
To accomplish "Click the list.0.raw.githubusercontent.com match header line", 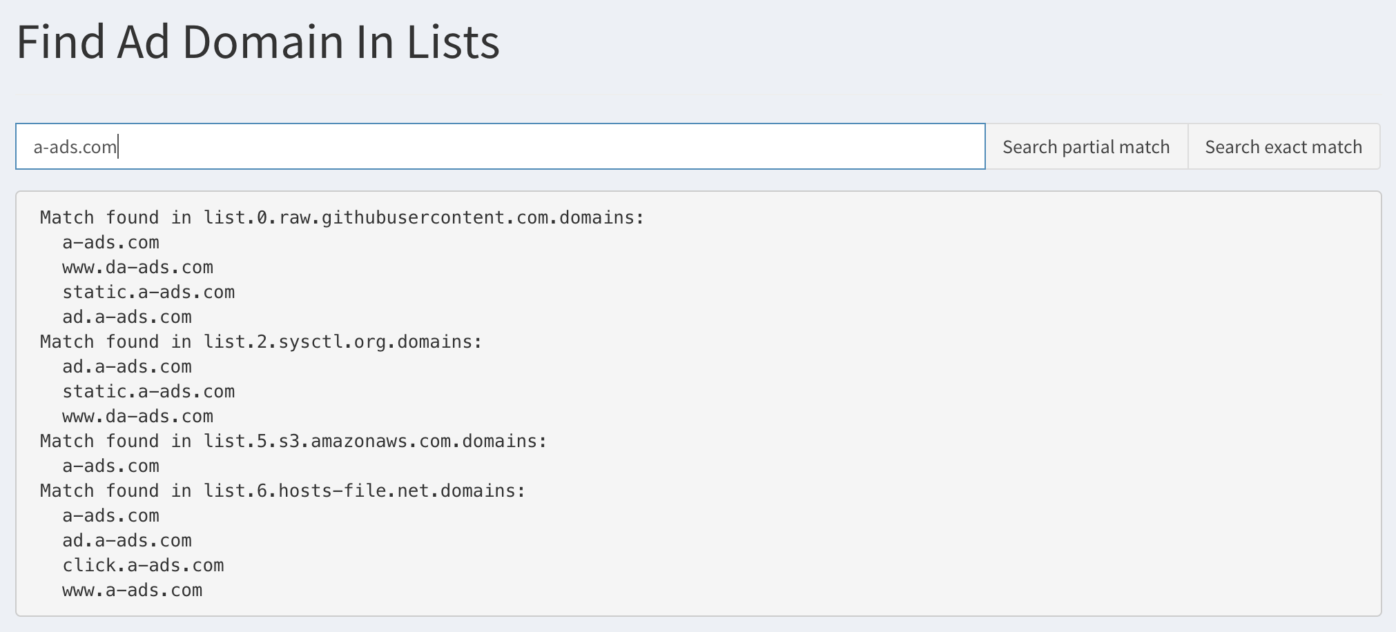I will click(x=342, y=218).
